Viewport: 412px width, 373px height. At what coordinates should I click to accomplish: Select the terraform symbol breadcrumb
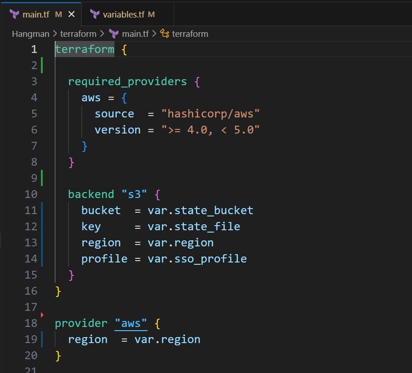[x=190, y=34]
